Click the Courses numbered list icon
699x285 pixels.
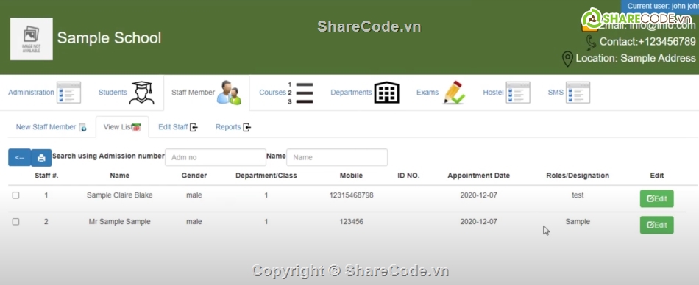pyautogui.click(x=300, y=93)
